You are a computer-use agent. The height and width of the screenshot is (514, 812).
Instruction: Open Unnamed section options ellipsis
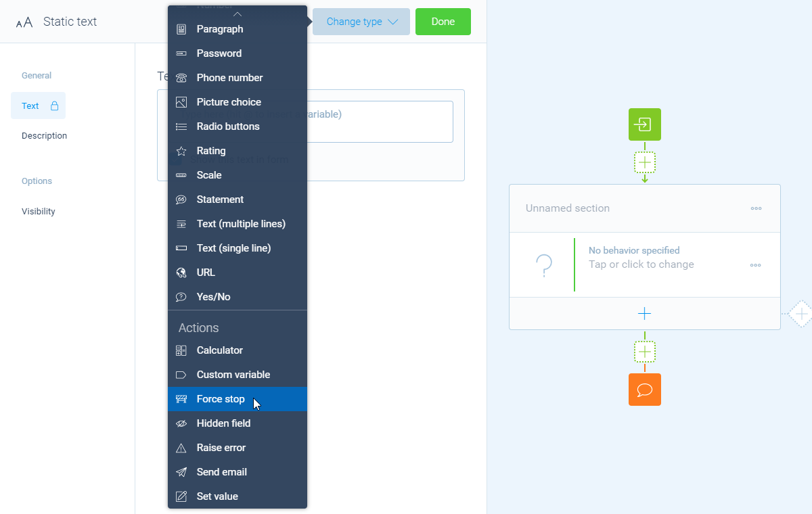(x=756, y=208)
